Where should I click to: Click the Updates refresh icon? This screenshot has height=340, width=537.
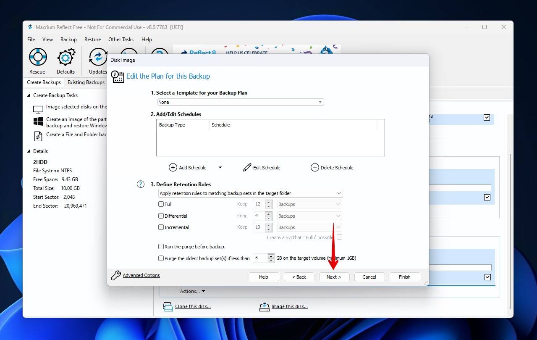pos(98,57)
